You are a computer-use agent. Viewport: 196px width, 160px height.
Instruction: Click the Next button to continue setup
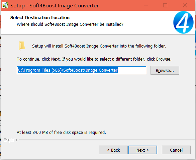(143, 150)
